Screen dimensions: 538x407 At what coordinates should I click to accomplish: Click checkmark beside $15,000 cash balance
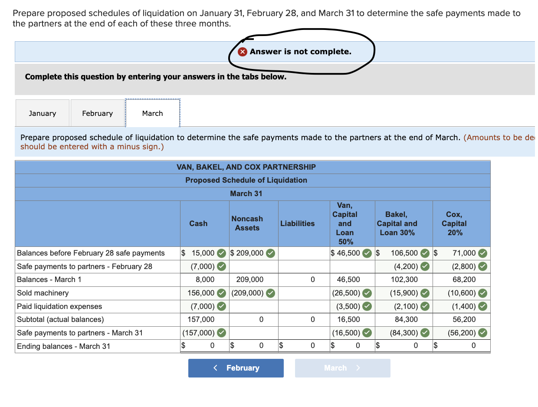(220, 253)
